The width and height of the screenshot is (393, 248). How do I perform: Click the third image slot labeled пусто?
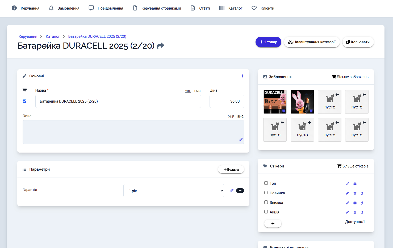[330, 102]
